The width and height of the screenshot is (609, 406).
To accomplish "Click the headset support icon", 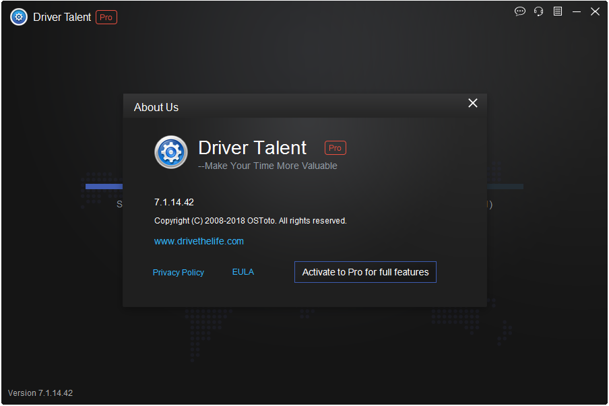I will pos(539,11).
